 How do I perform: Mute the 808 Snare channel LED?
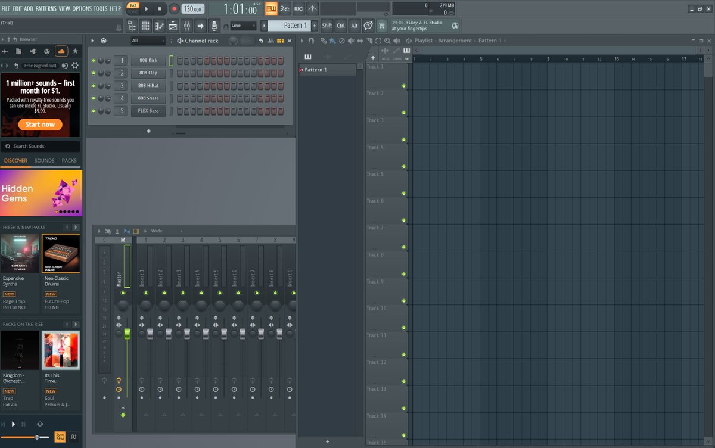(94, 98)
